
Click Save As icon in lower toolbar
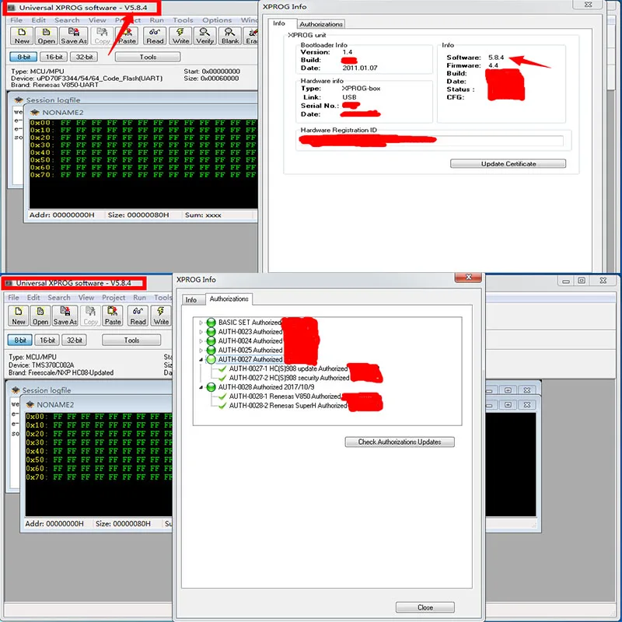click(65, 316)
